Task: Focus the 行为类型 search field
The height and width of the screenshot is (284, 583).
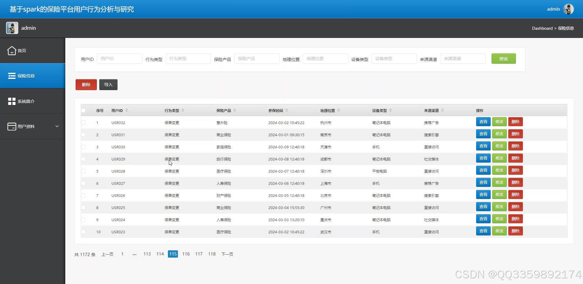Action: click(x=188, y=59)
